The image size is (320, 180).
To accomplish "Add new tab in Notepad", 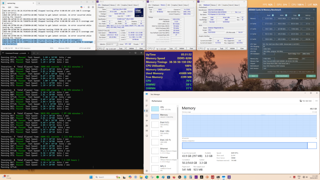I will (x=39, y=3).
